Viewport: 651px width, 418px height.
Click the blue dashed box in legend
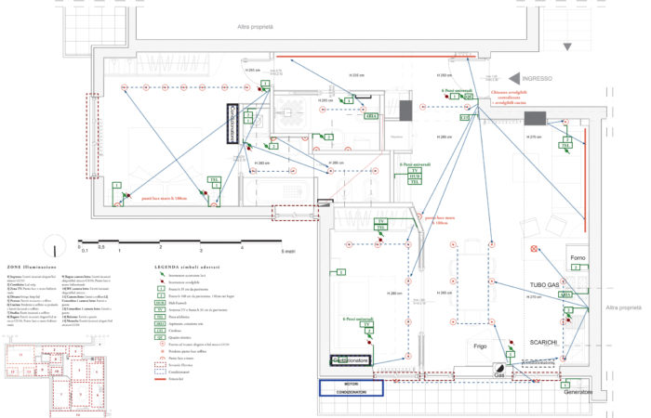point(160,372)
